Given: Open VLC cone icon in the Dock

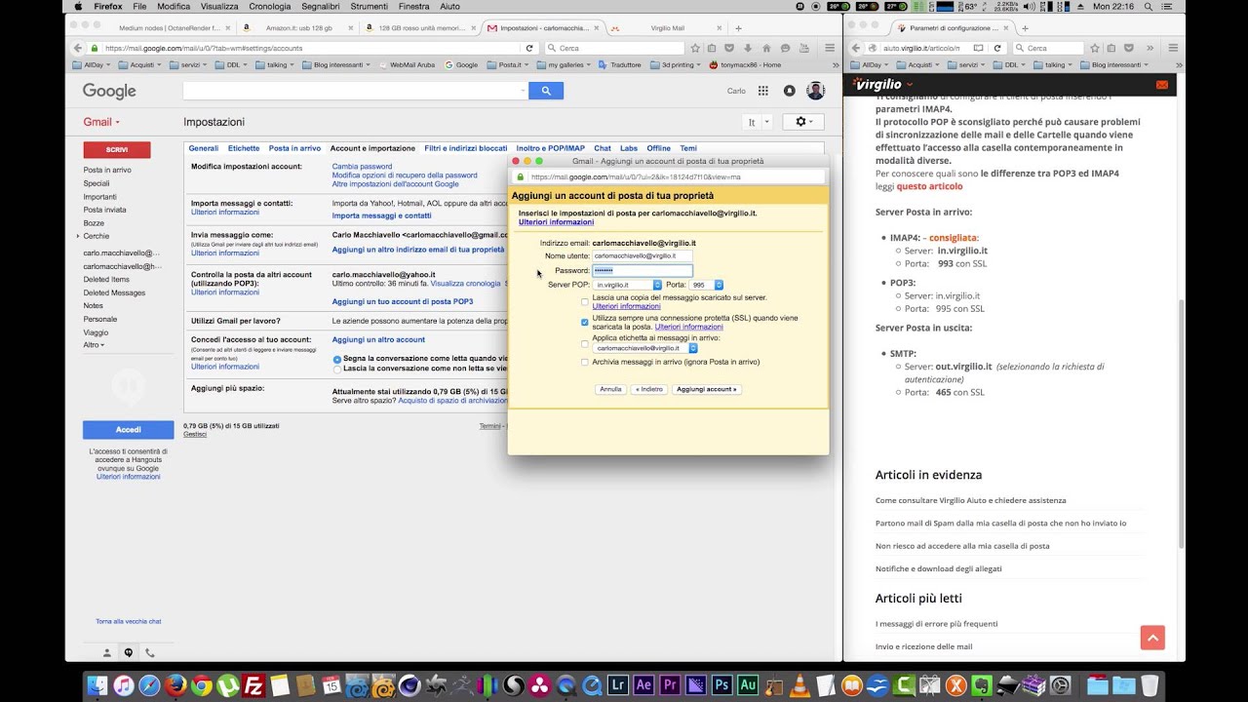Looking at the screenshot, I should pos(799,685).
